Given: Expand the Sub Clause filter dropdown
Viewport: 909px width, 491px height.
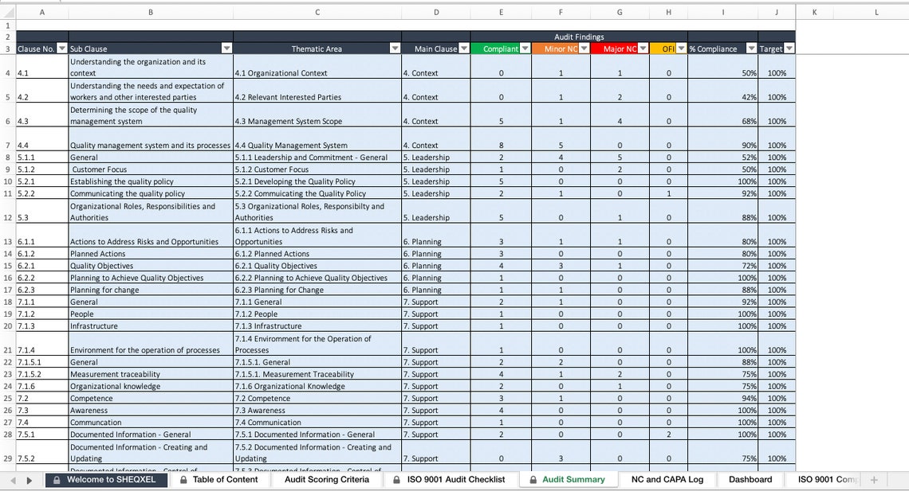Looking at the screenshot, I should point(226,48).
